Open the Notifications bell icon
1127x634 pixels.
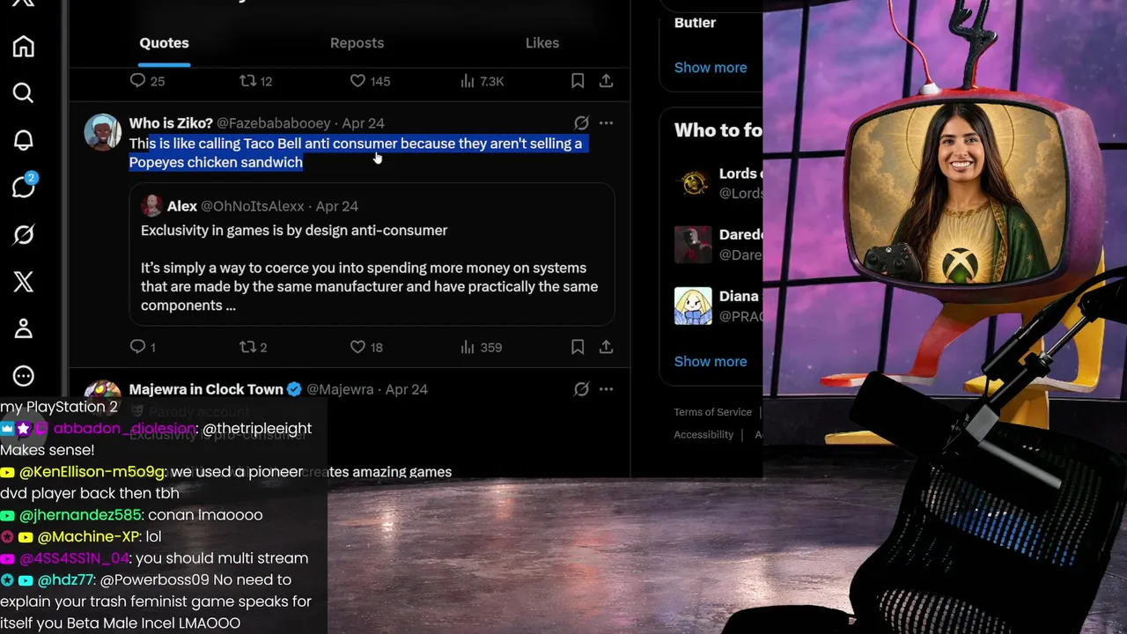click(24, 140)
